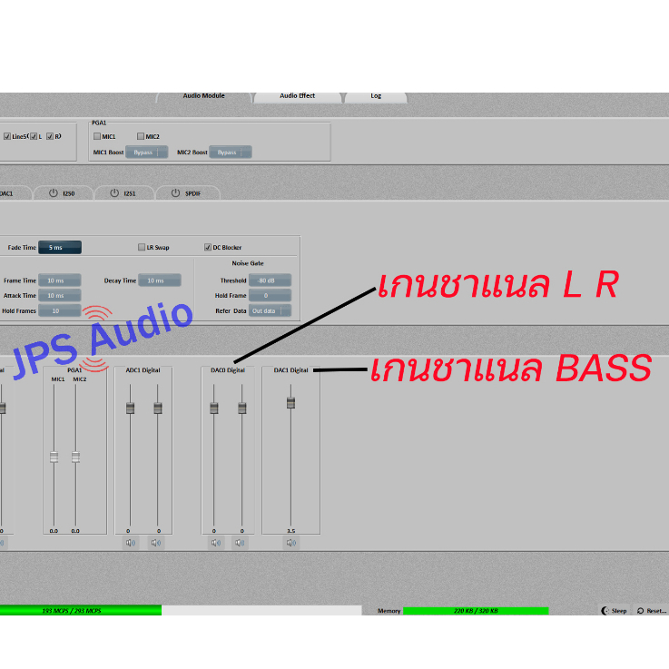Mute the DAC1 Digital bass channel
Viewport: 669px width, 669px height.
(290, 543)
